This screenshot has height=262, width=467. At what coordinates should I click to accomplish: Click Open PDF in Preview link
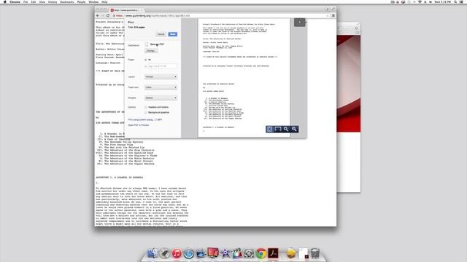tap(139, 125)
